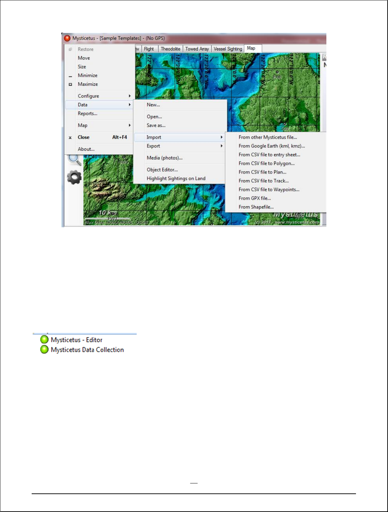Expand the Map submenu arrow
The width and height of the screenshot is (388, 512).
(x=130, y=125)
